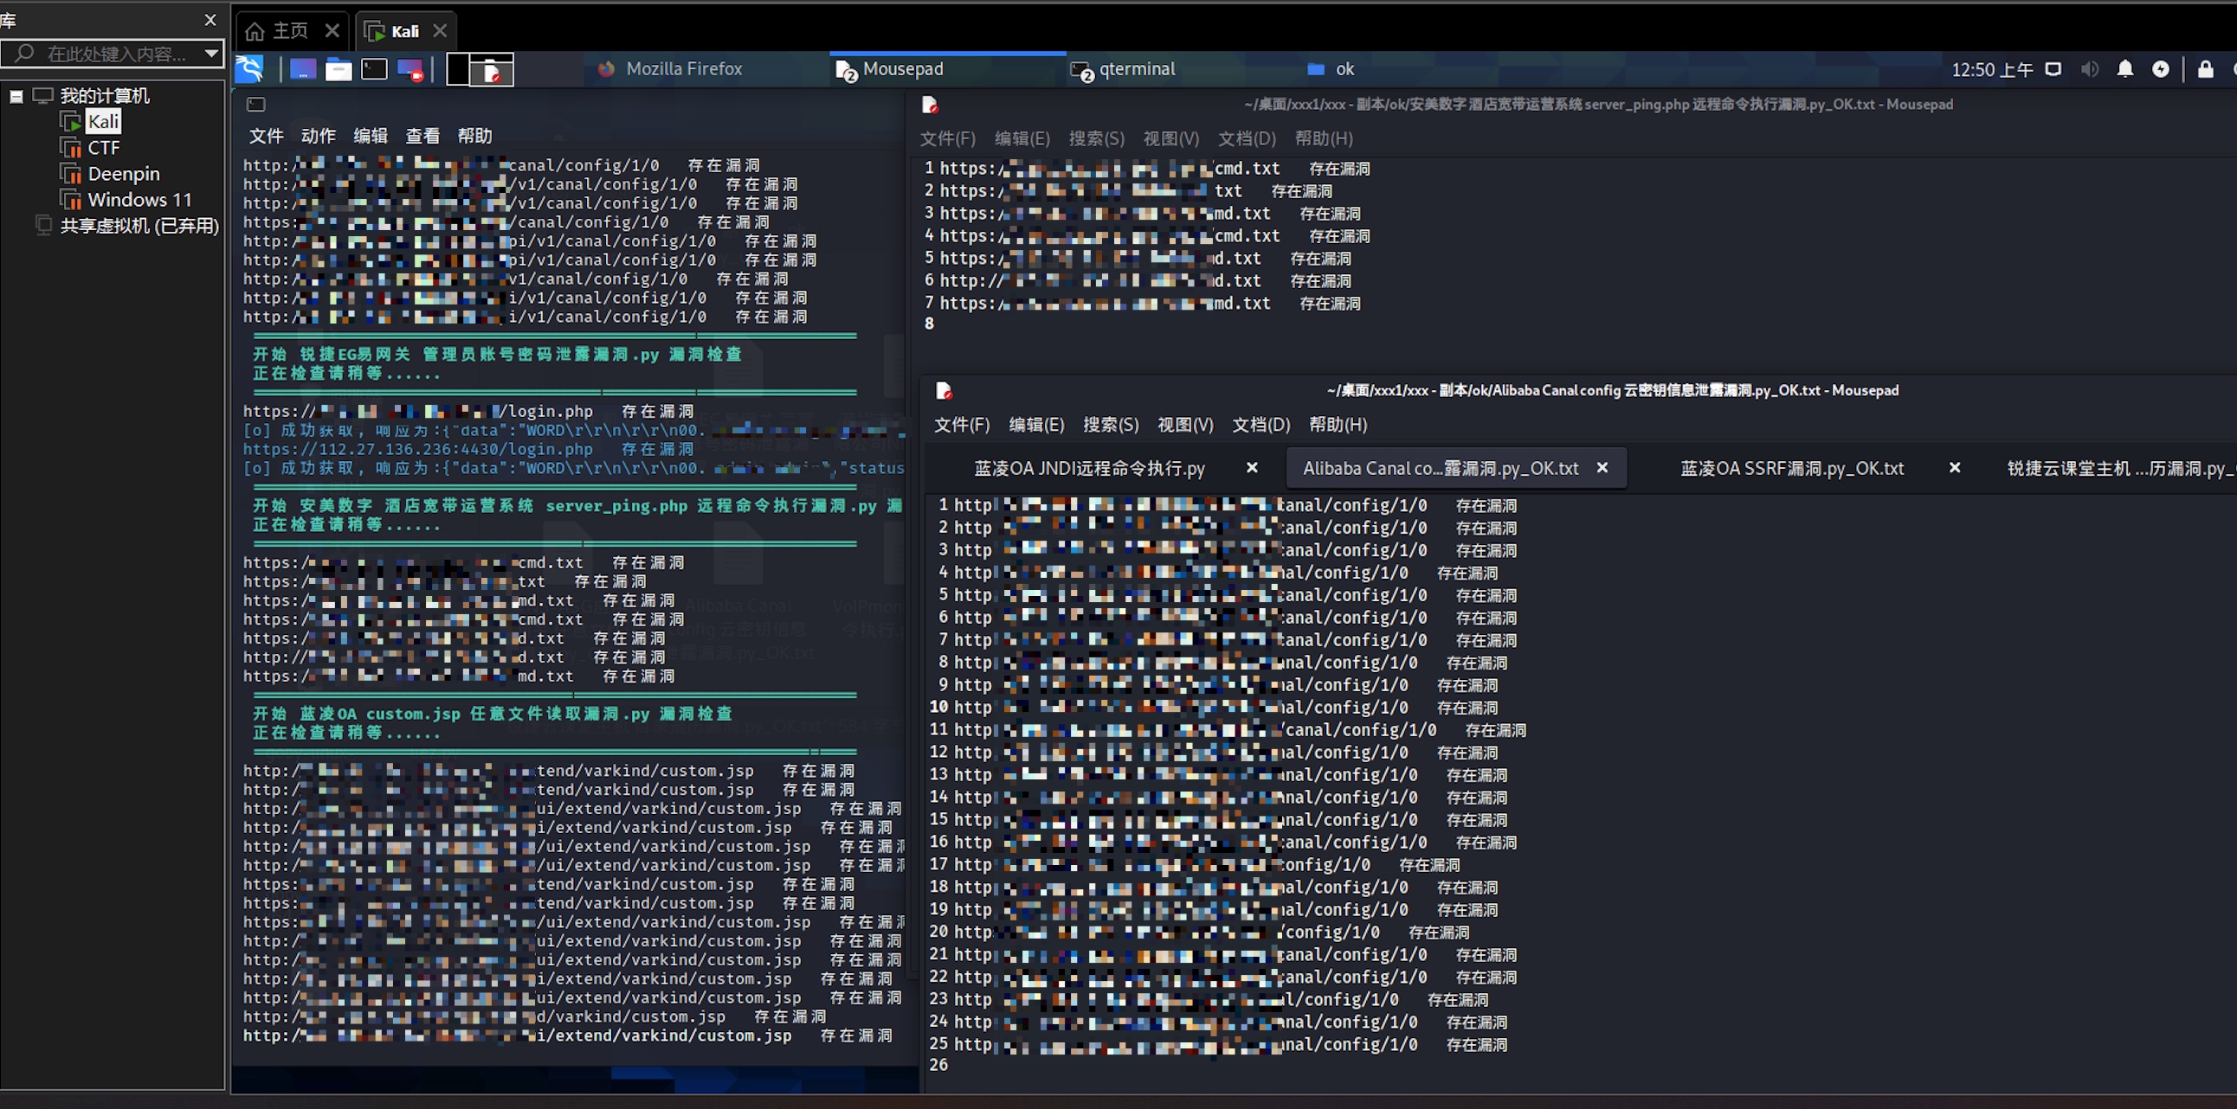Open the Kali applications menu via dragon icon
The image size is (2237, 1109).
point(249,68)
